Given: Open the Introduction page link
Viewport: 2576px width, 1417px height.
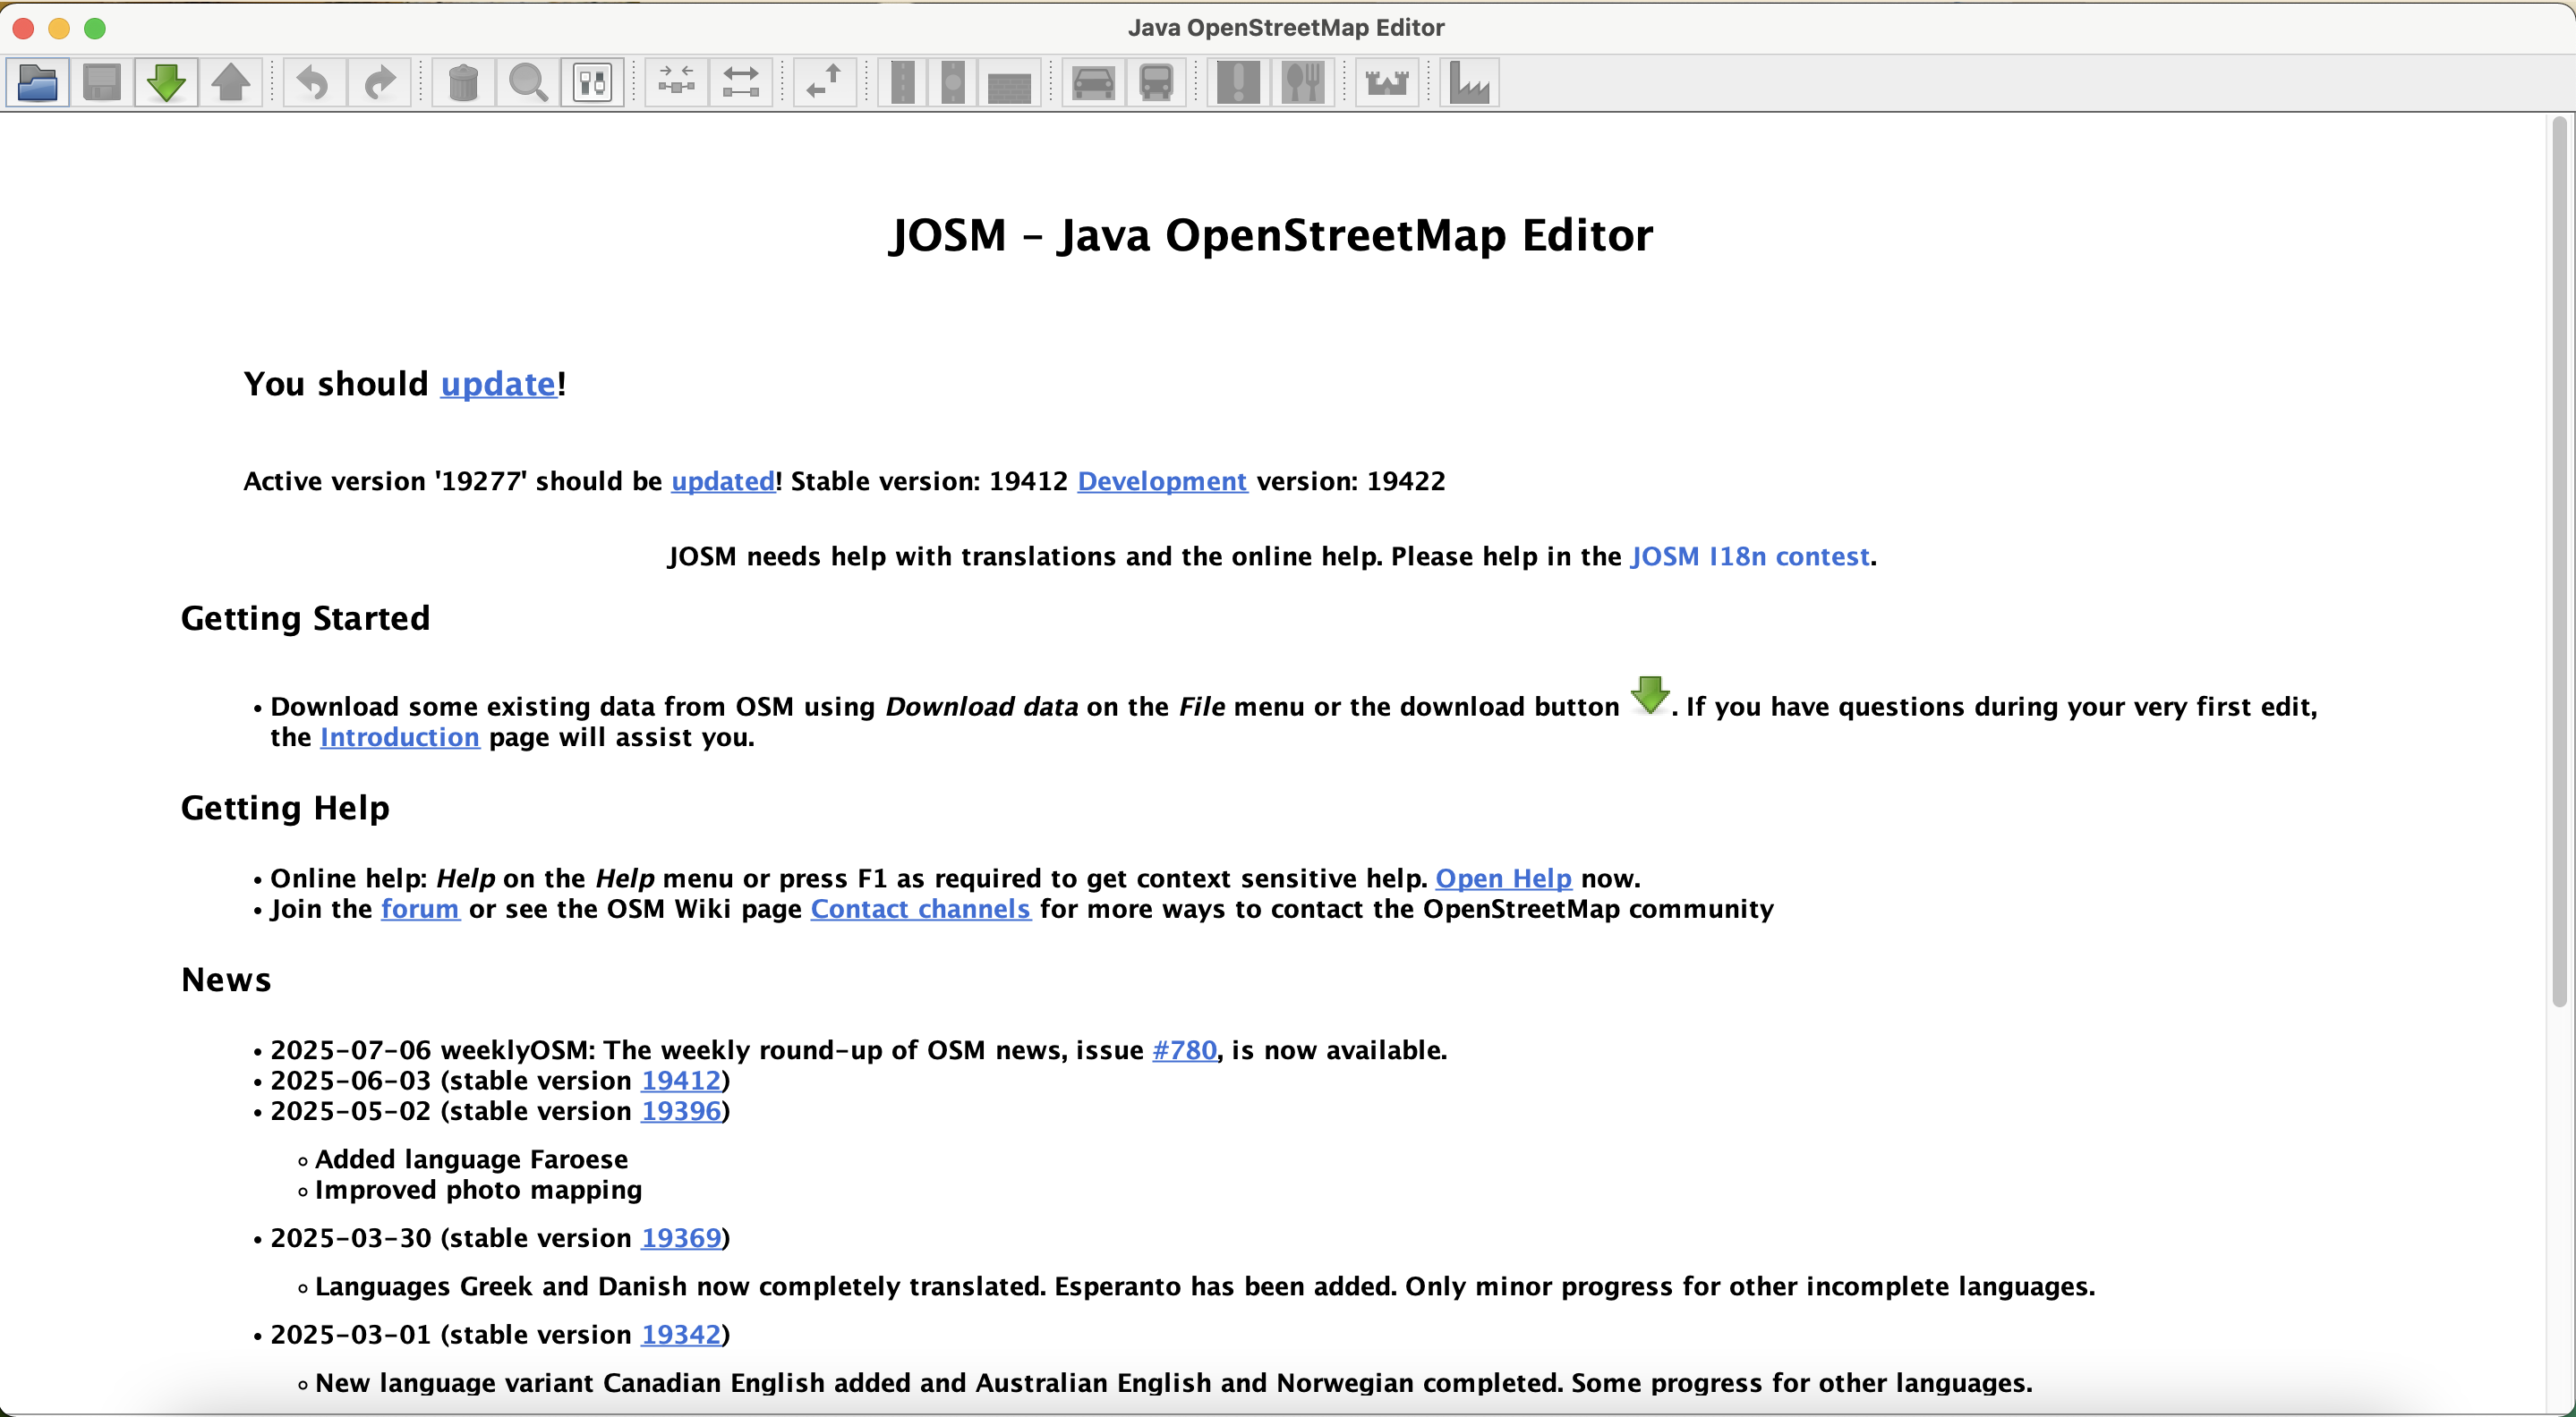Looking at the screenshot, I should (x=400, y=736).
